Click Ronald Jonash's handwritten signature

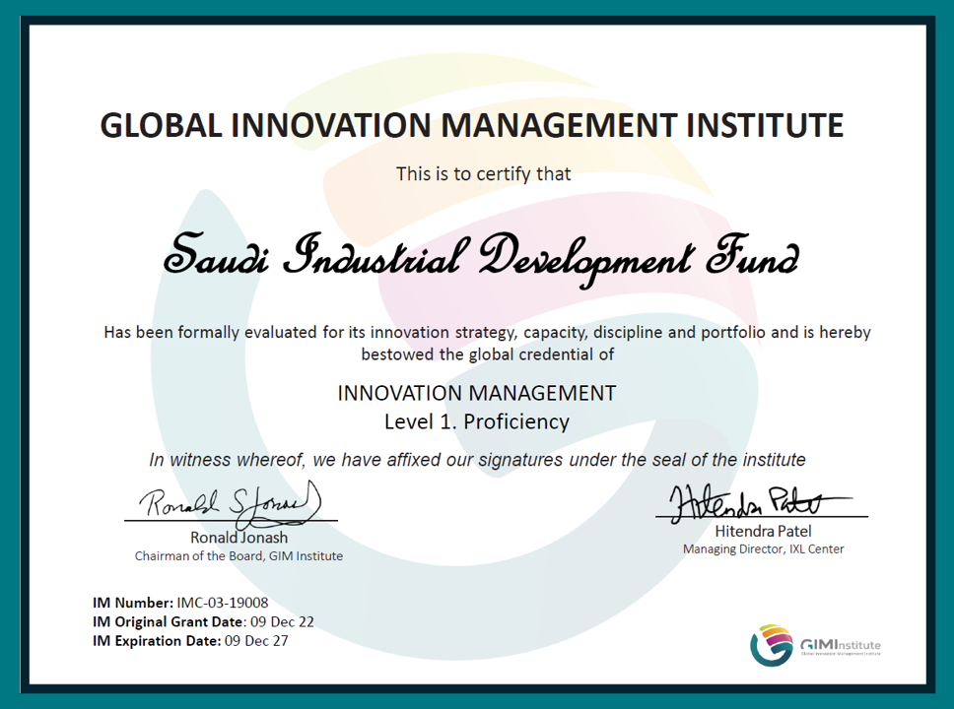pyautogui.click(x=231, y=503)
